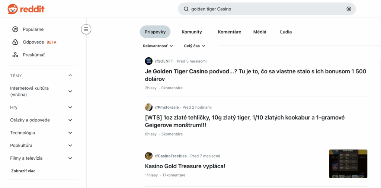Click the Reddit logo home icon

13,9
